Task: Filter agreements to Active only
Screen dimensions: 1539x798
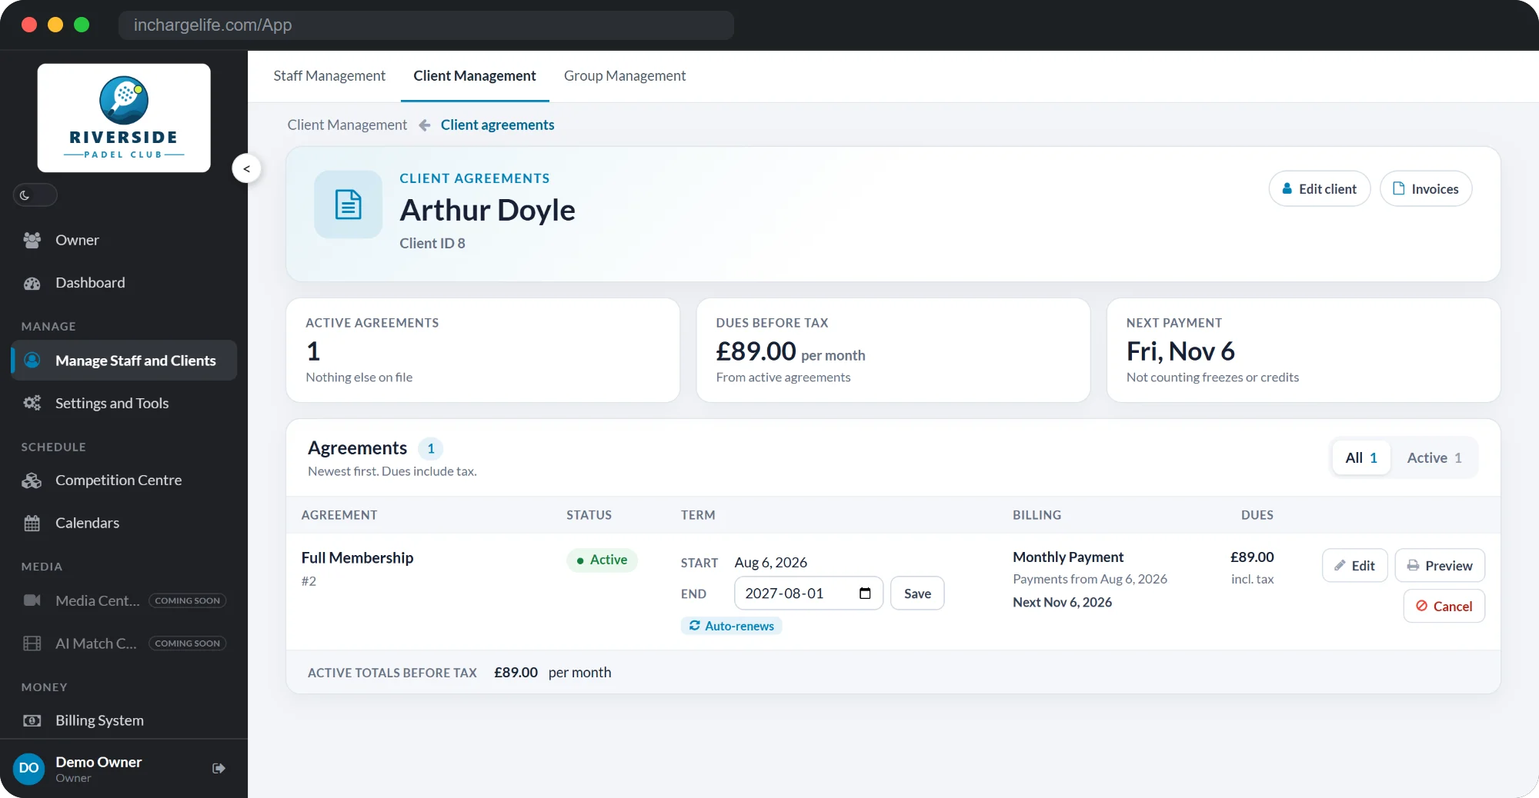Action: point(1434,458)
